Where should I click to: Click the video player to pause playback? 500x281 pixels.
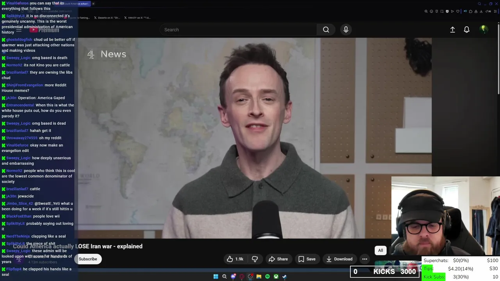click(255, 138)
